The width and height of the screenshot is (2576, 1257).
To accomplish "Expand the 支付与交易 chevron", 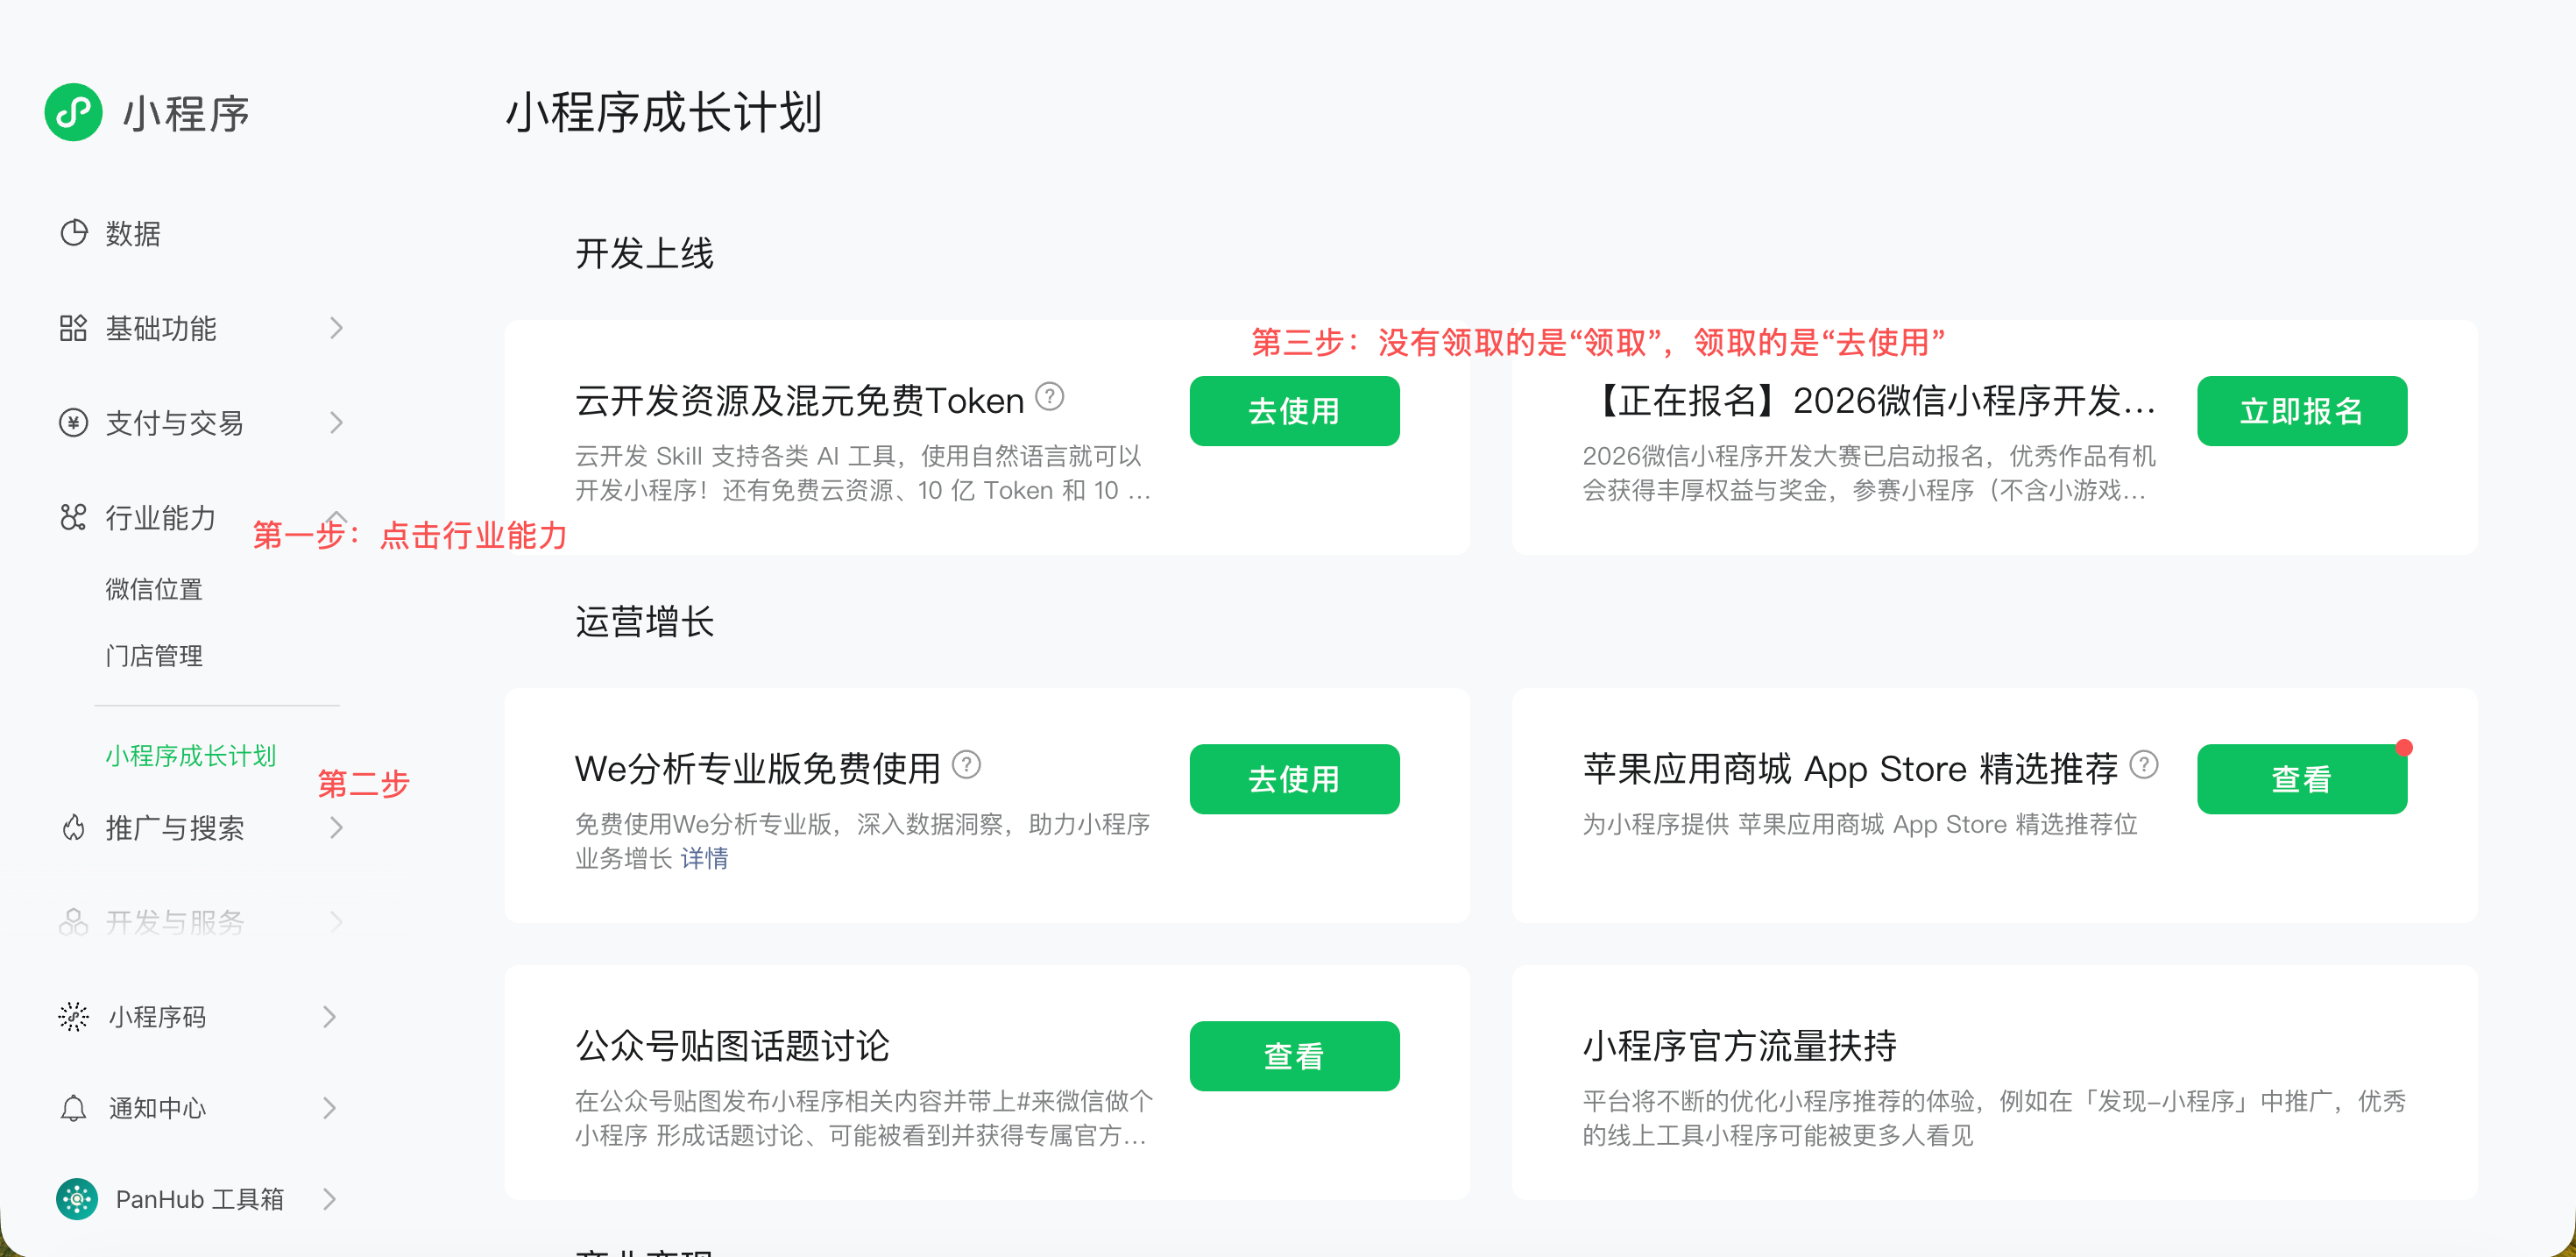I will click(336, 423).
